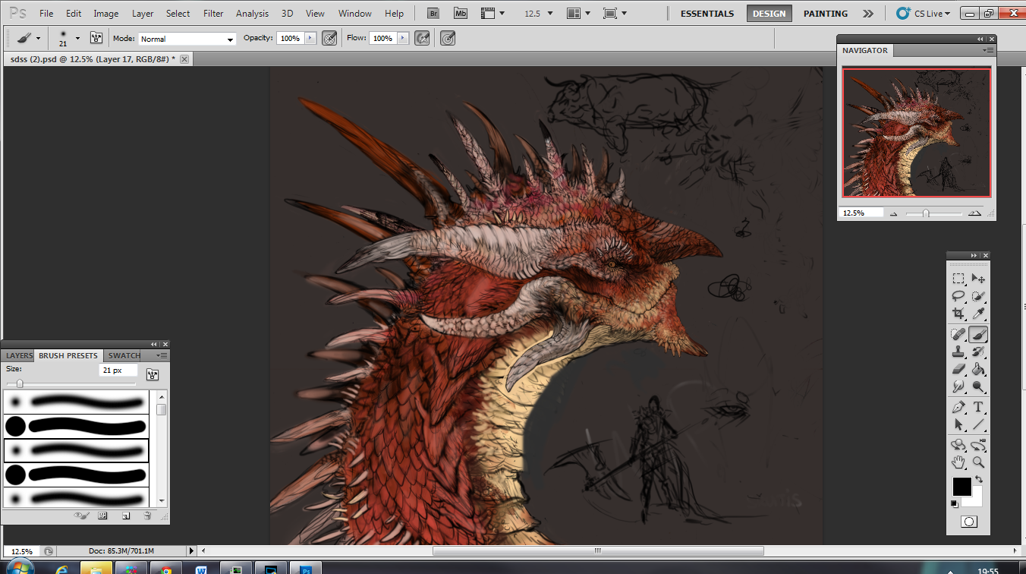Switch to the PAINTING workspace
Image resolution: width=1026 pixels, height=574 pixels.
click(826, 14)
